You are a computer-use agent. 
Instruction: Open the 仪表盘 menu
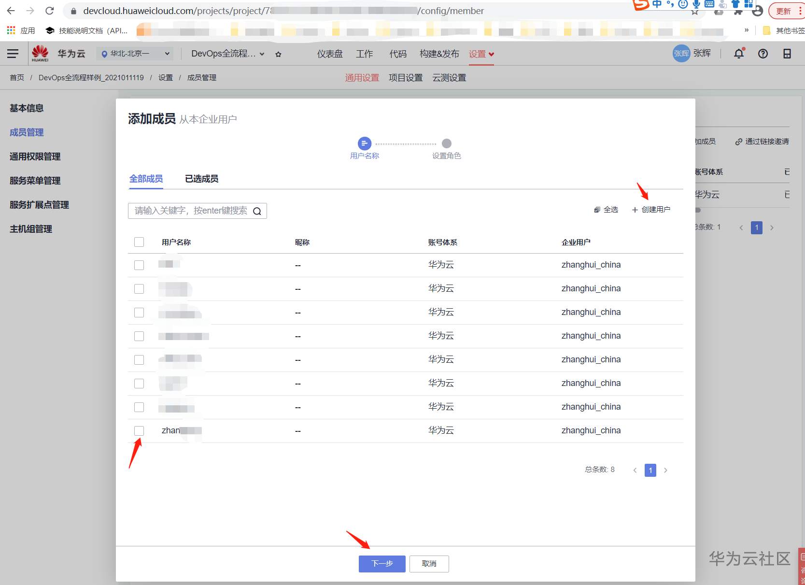330,54
